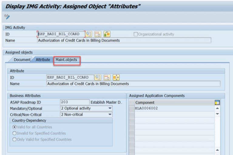Screen dimensions: 233x155
Task: Switch to the Document tab
Action: point(22,59)
